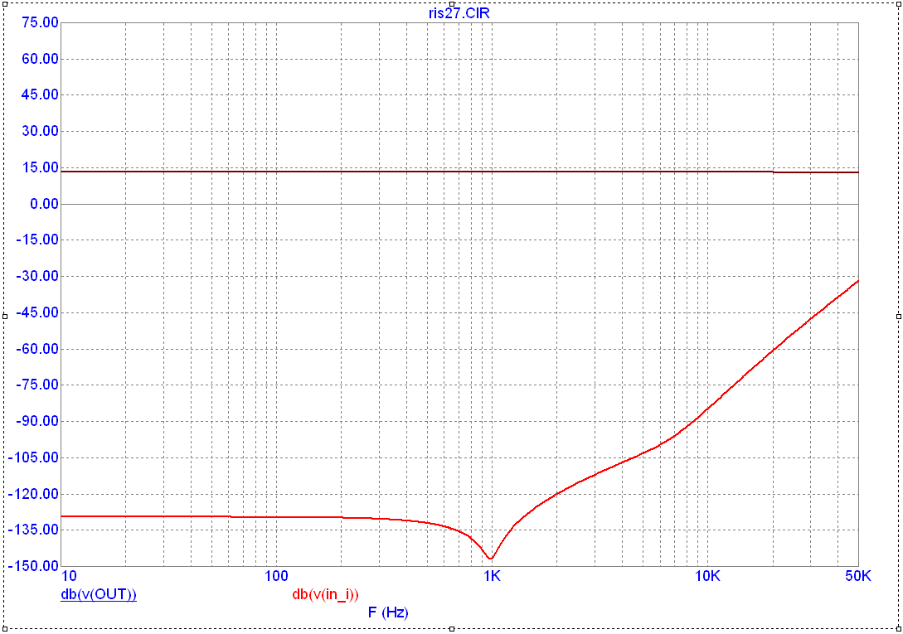
Task: Select the db(v(in_i)) trace label
Action: [325, 594]
